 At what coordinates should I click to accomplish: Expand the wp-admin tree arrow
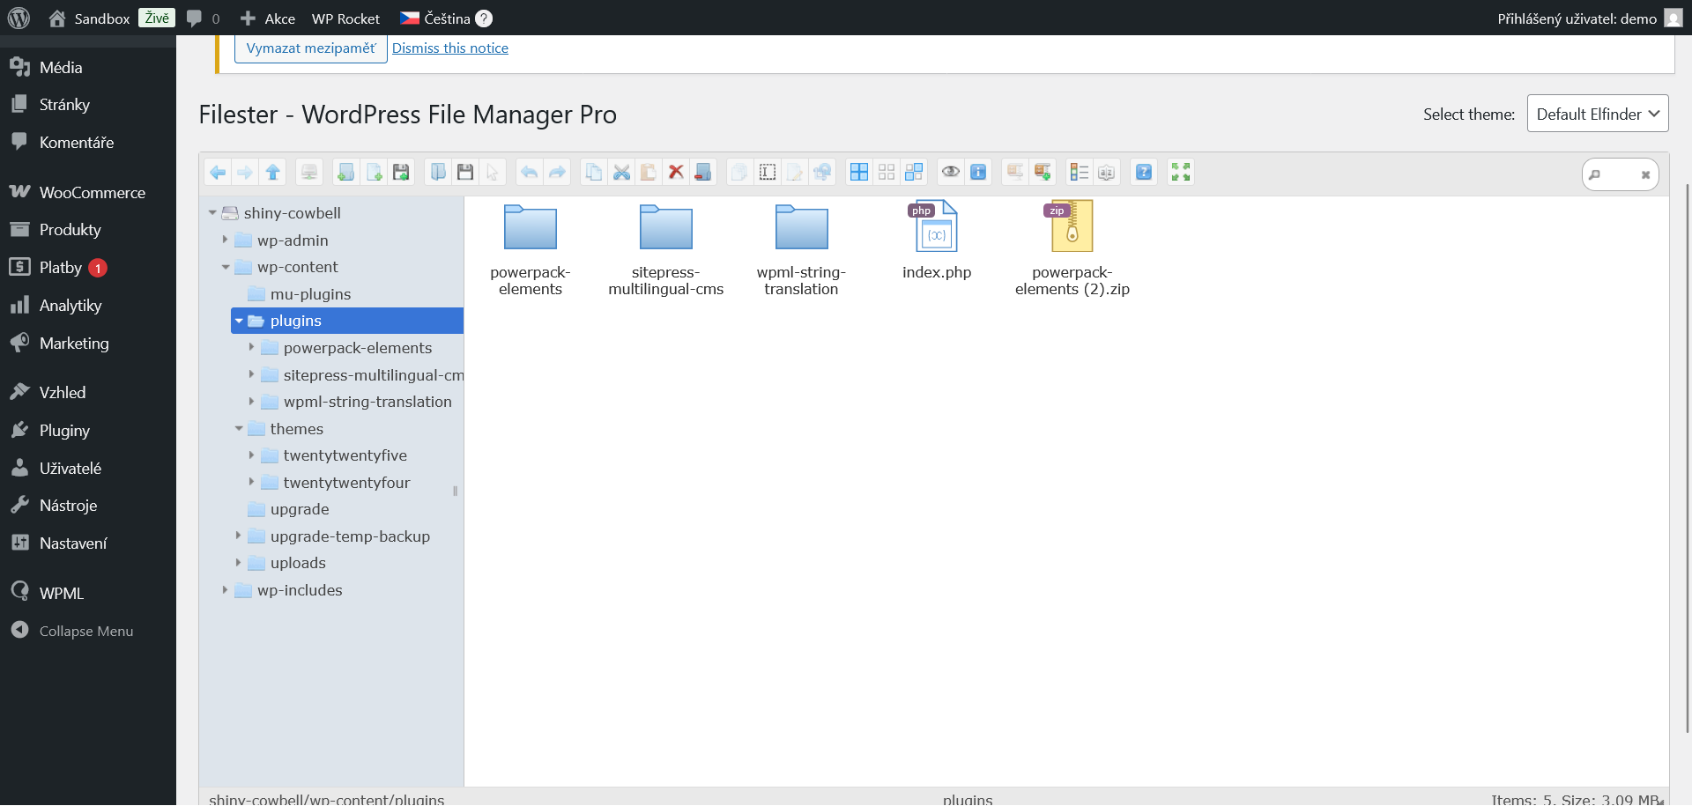click(226, 240)
